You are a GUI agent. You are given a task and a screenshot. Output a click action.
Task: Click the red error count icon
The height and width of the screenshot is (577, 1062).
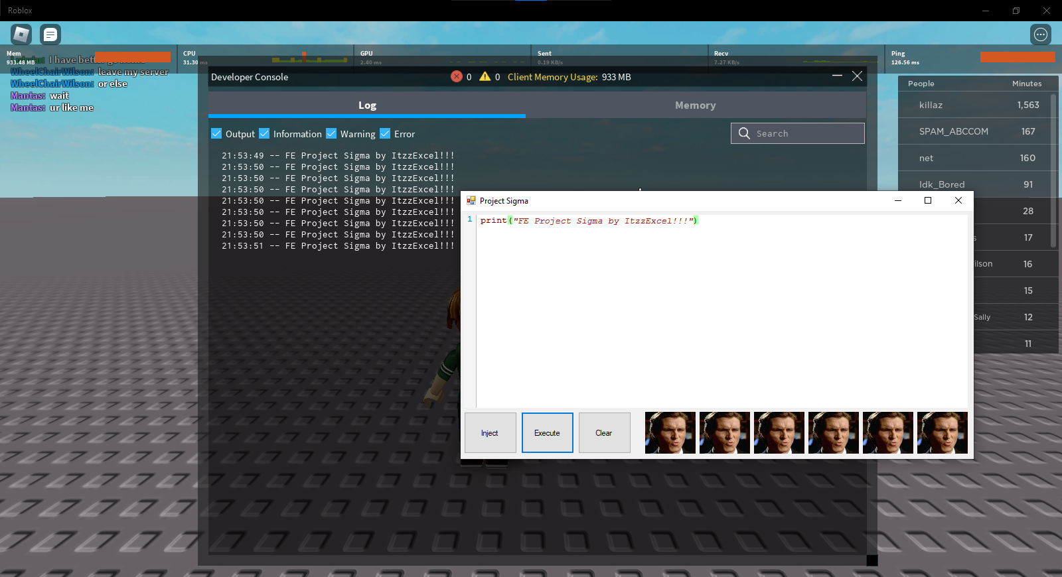pos(457,76)
